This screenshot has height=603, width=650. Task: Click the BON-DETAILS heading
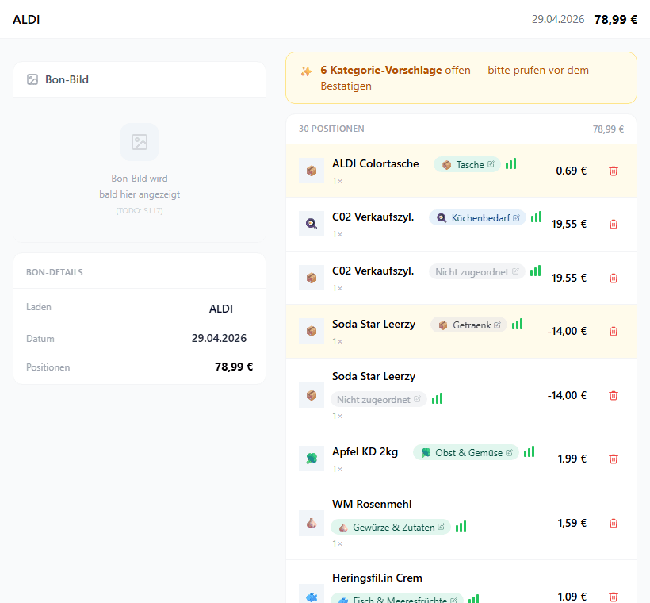click(x=55, y=272)
